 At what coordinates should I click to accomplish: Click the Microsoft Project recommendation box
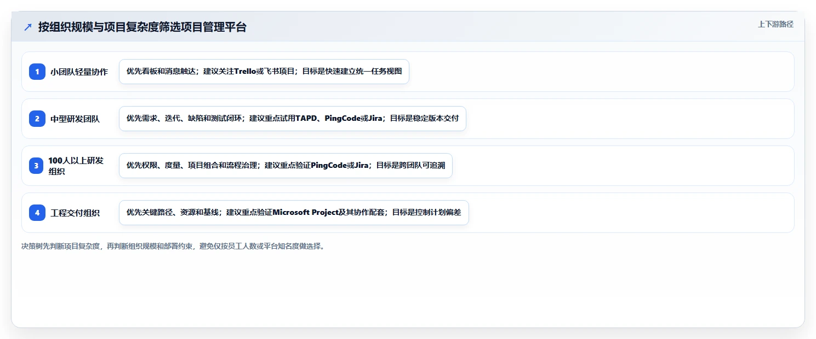coord(294,213)
